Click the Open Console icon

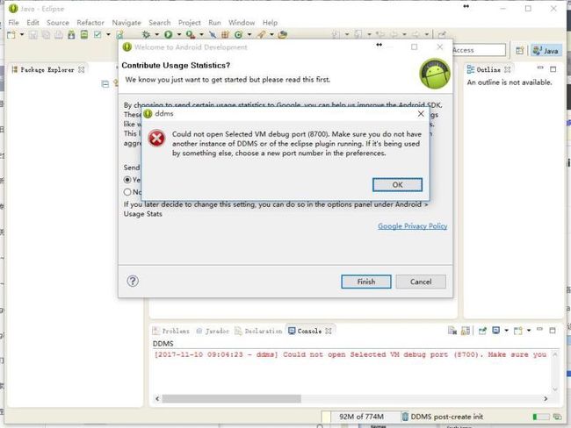(517, 331)
